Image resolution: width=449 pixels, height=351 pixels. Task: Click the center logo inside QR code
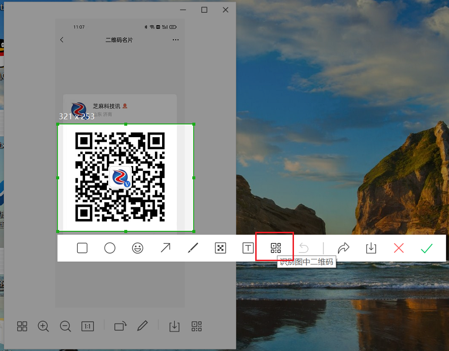pyautogui.click(x=121, y=177)
